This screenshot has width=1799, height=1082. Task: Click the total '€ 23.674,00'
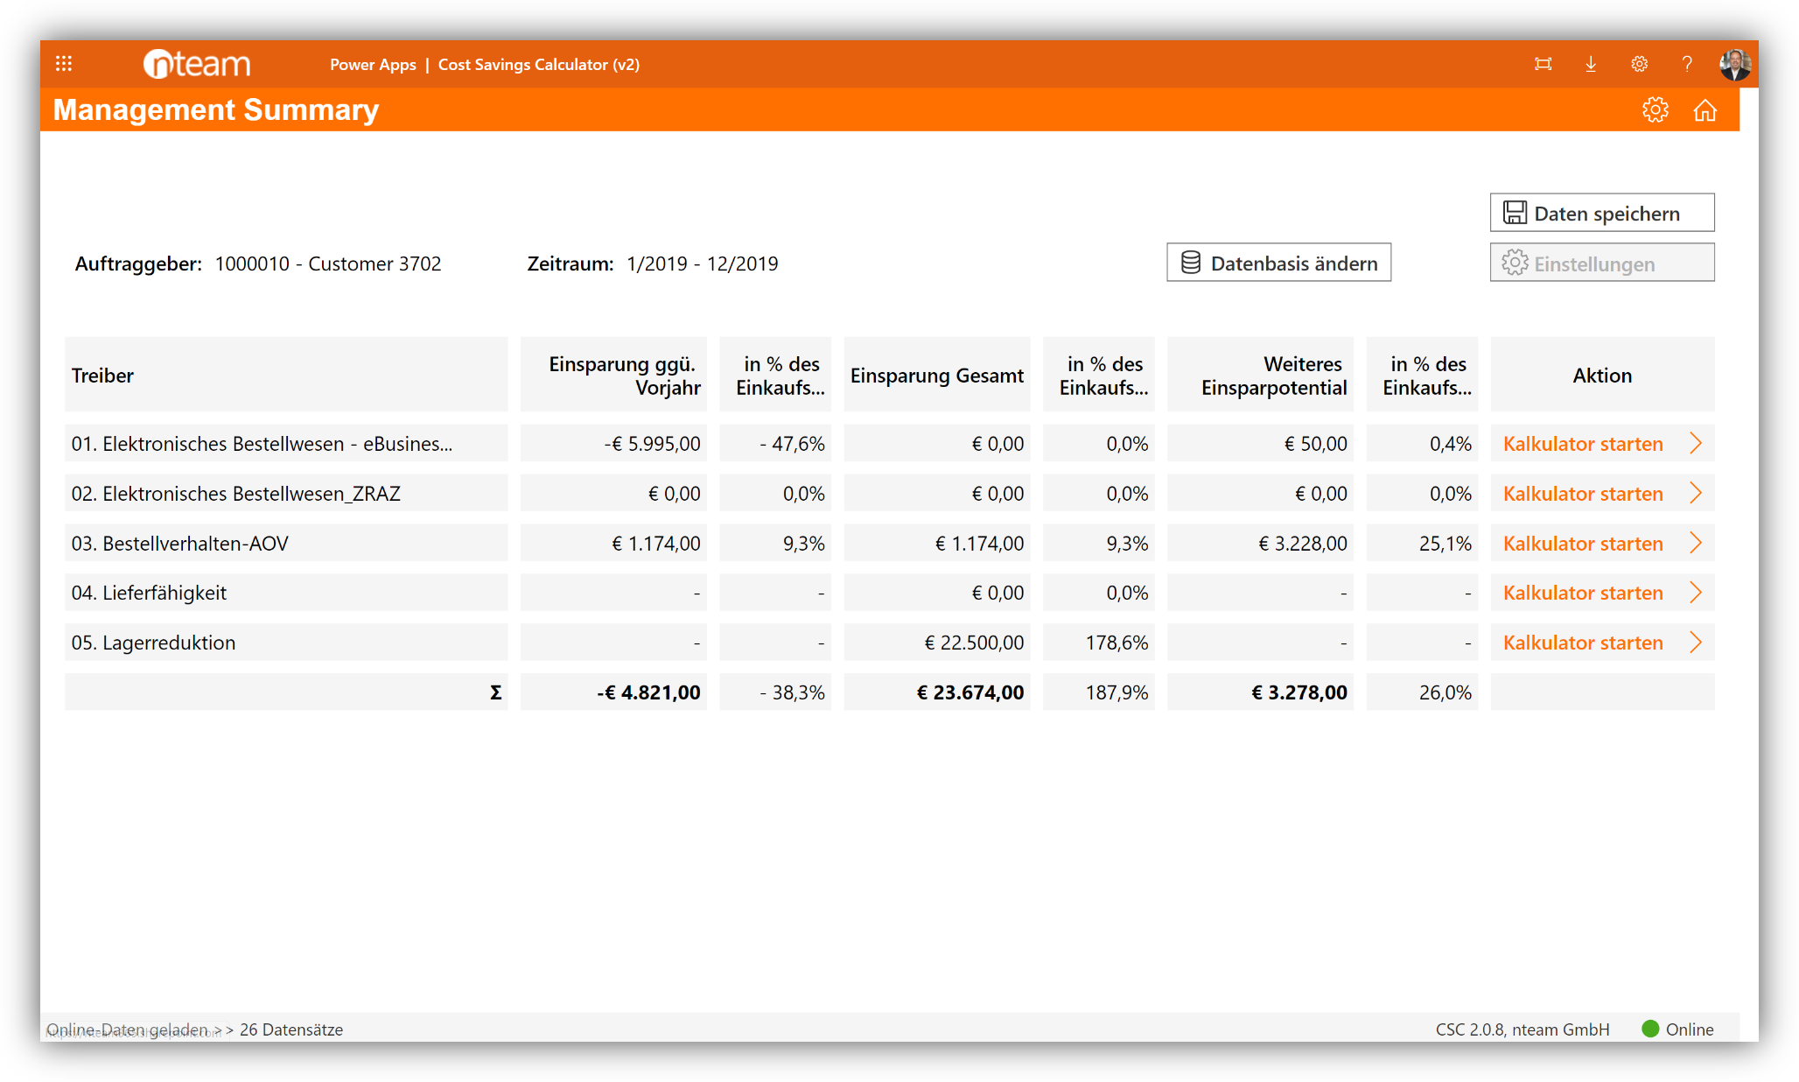[970, 692]
